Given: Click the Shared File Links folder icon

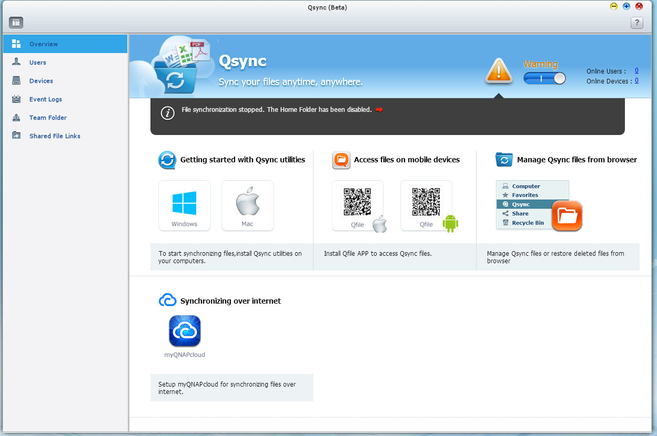Looking at the screenshot, I should (16, 136).
